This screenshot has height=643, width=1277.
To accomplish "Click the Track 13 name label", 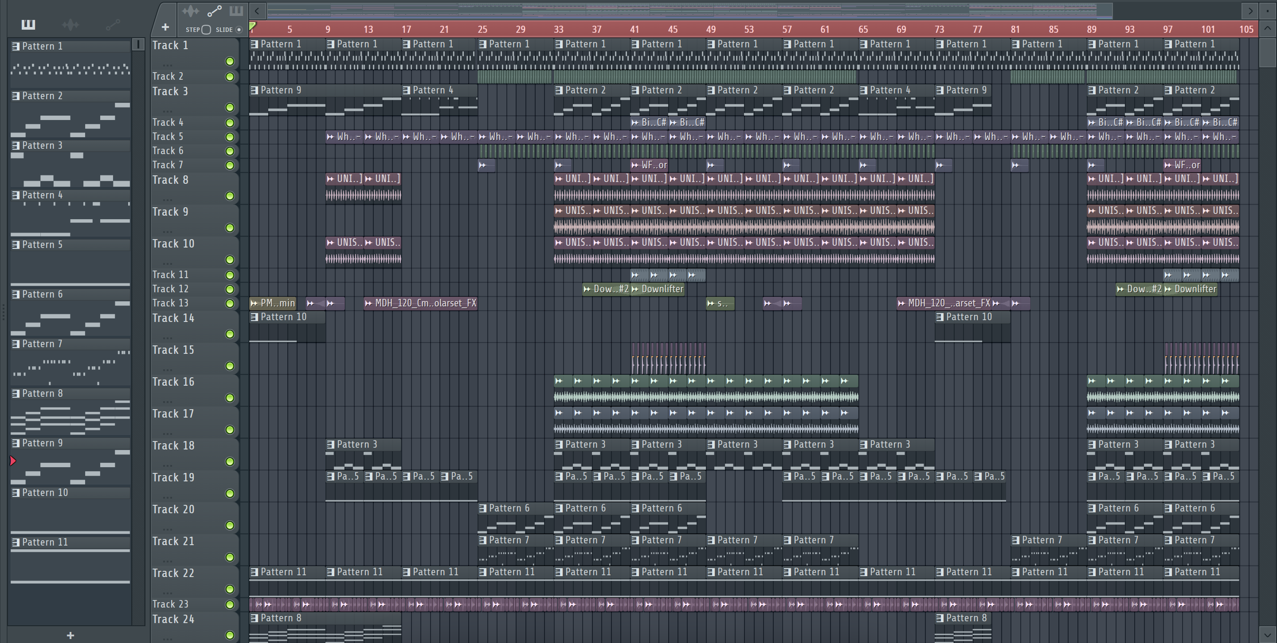I will [x=170, y=303].
